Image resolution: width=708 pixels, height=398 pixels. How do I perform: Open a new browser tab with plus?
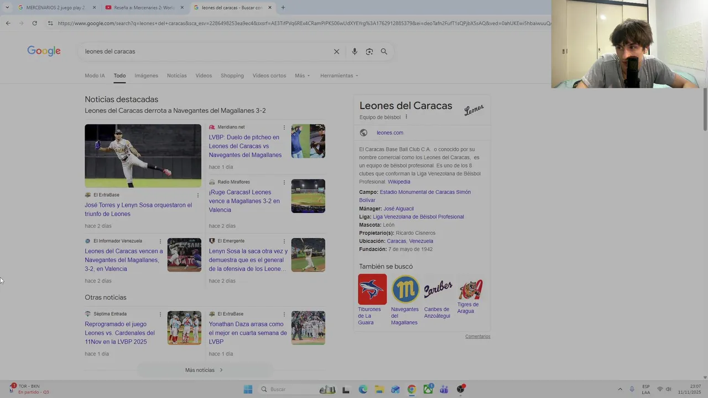point(283,8)
